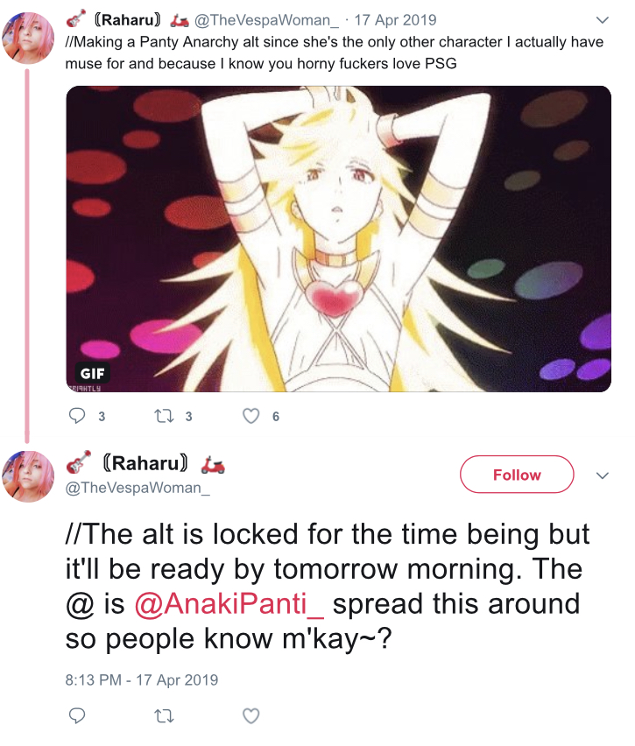Click the @TheVespaWoman_ handle under second name

(138, 488)
